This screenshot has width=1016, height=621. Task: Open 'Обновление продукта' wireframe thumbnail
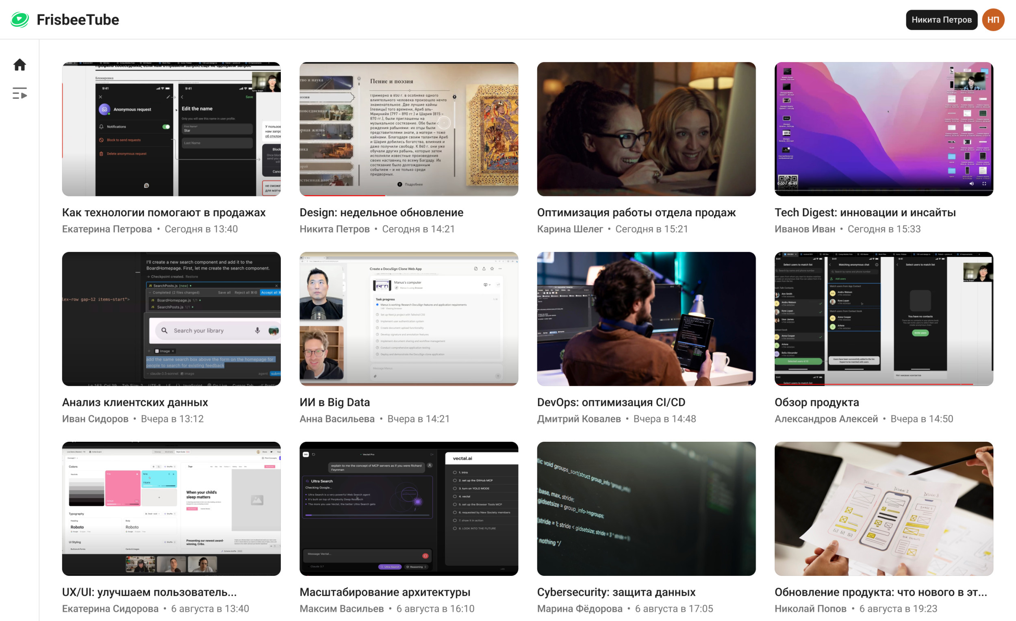pyautogui.click(x=884, y=508)
